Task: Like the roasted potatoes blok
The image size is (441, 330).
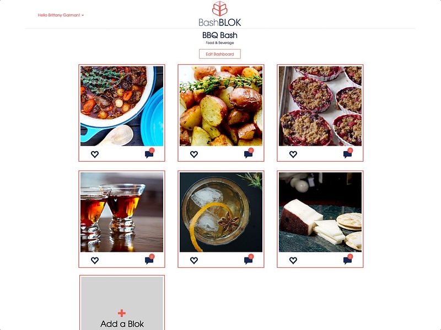Action: tap(194, 154)
